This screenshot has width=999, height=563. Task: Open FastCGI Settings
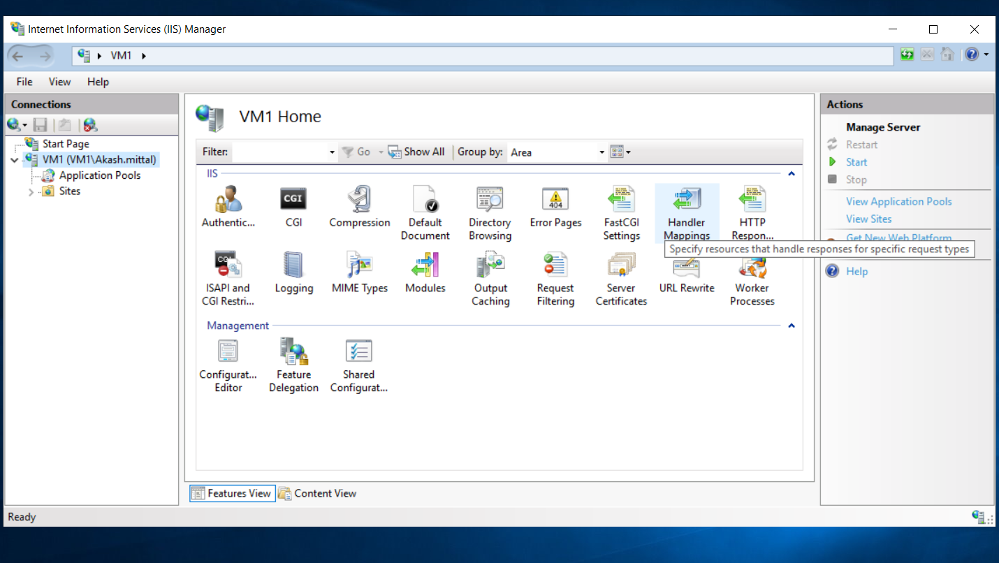(x=621, y=213)
